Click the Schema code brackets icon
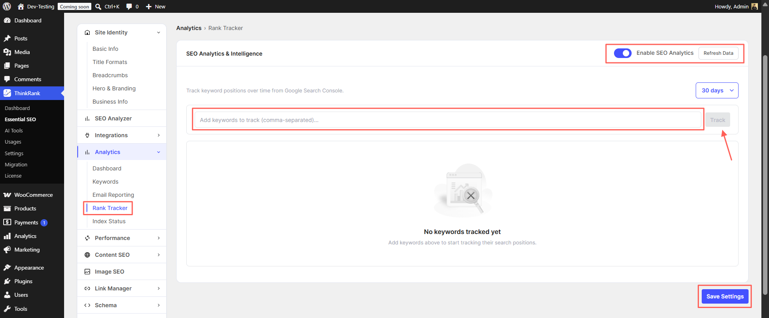Image resolution: width=769 pixels, height=318 pixels. point(87,305)
